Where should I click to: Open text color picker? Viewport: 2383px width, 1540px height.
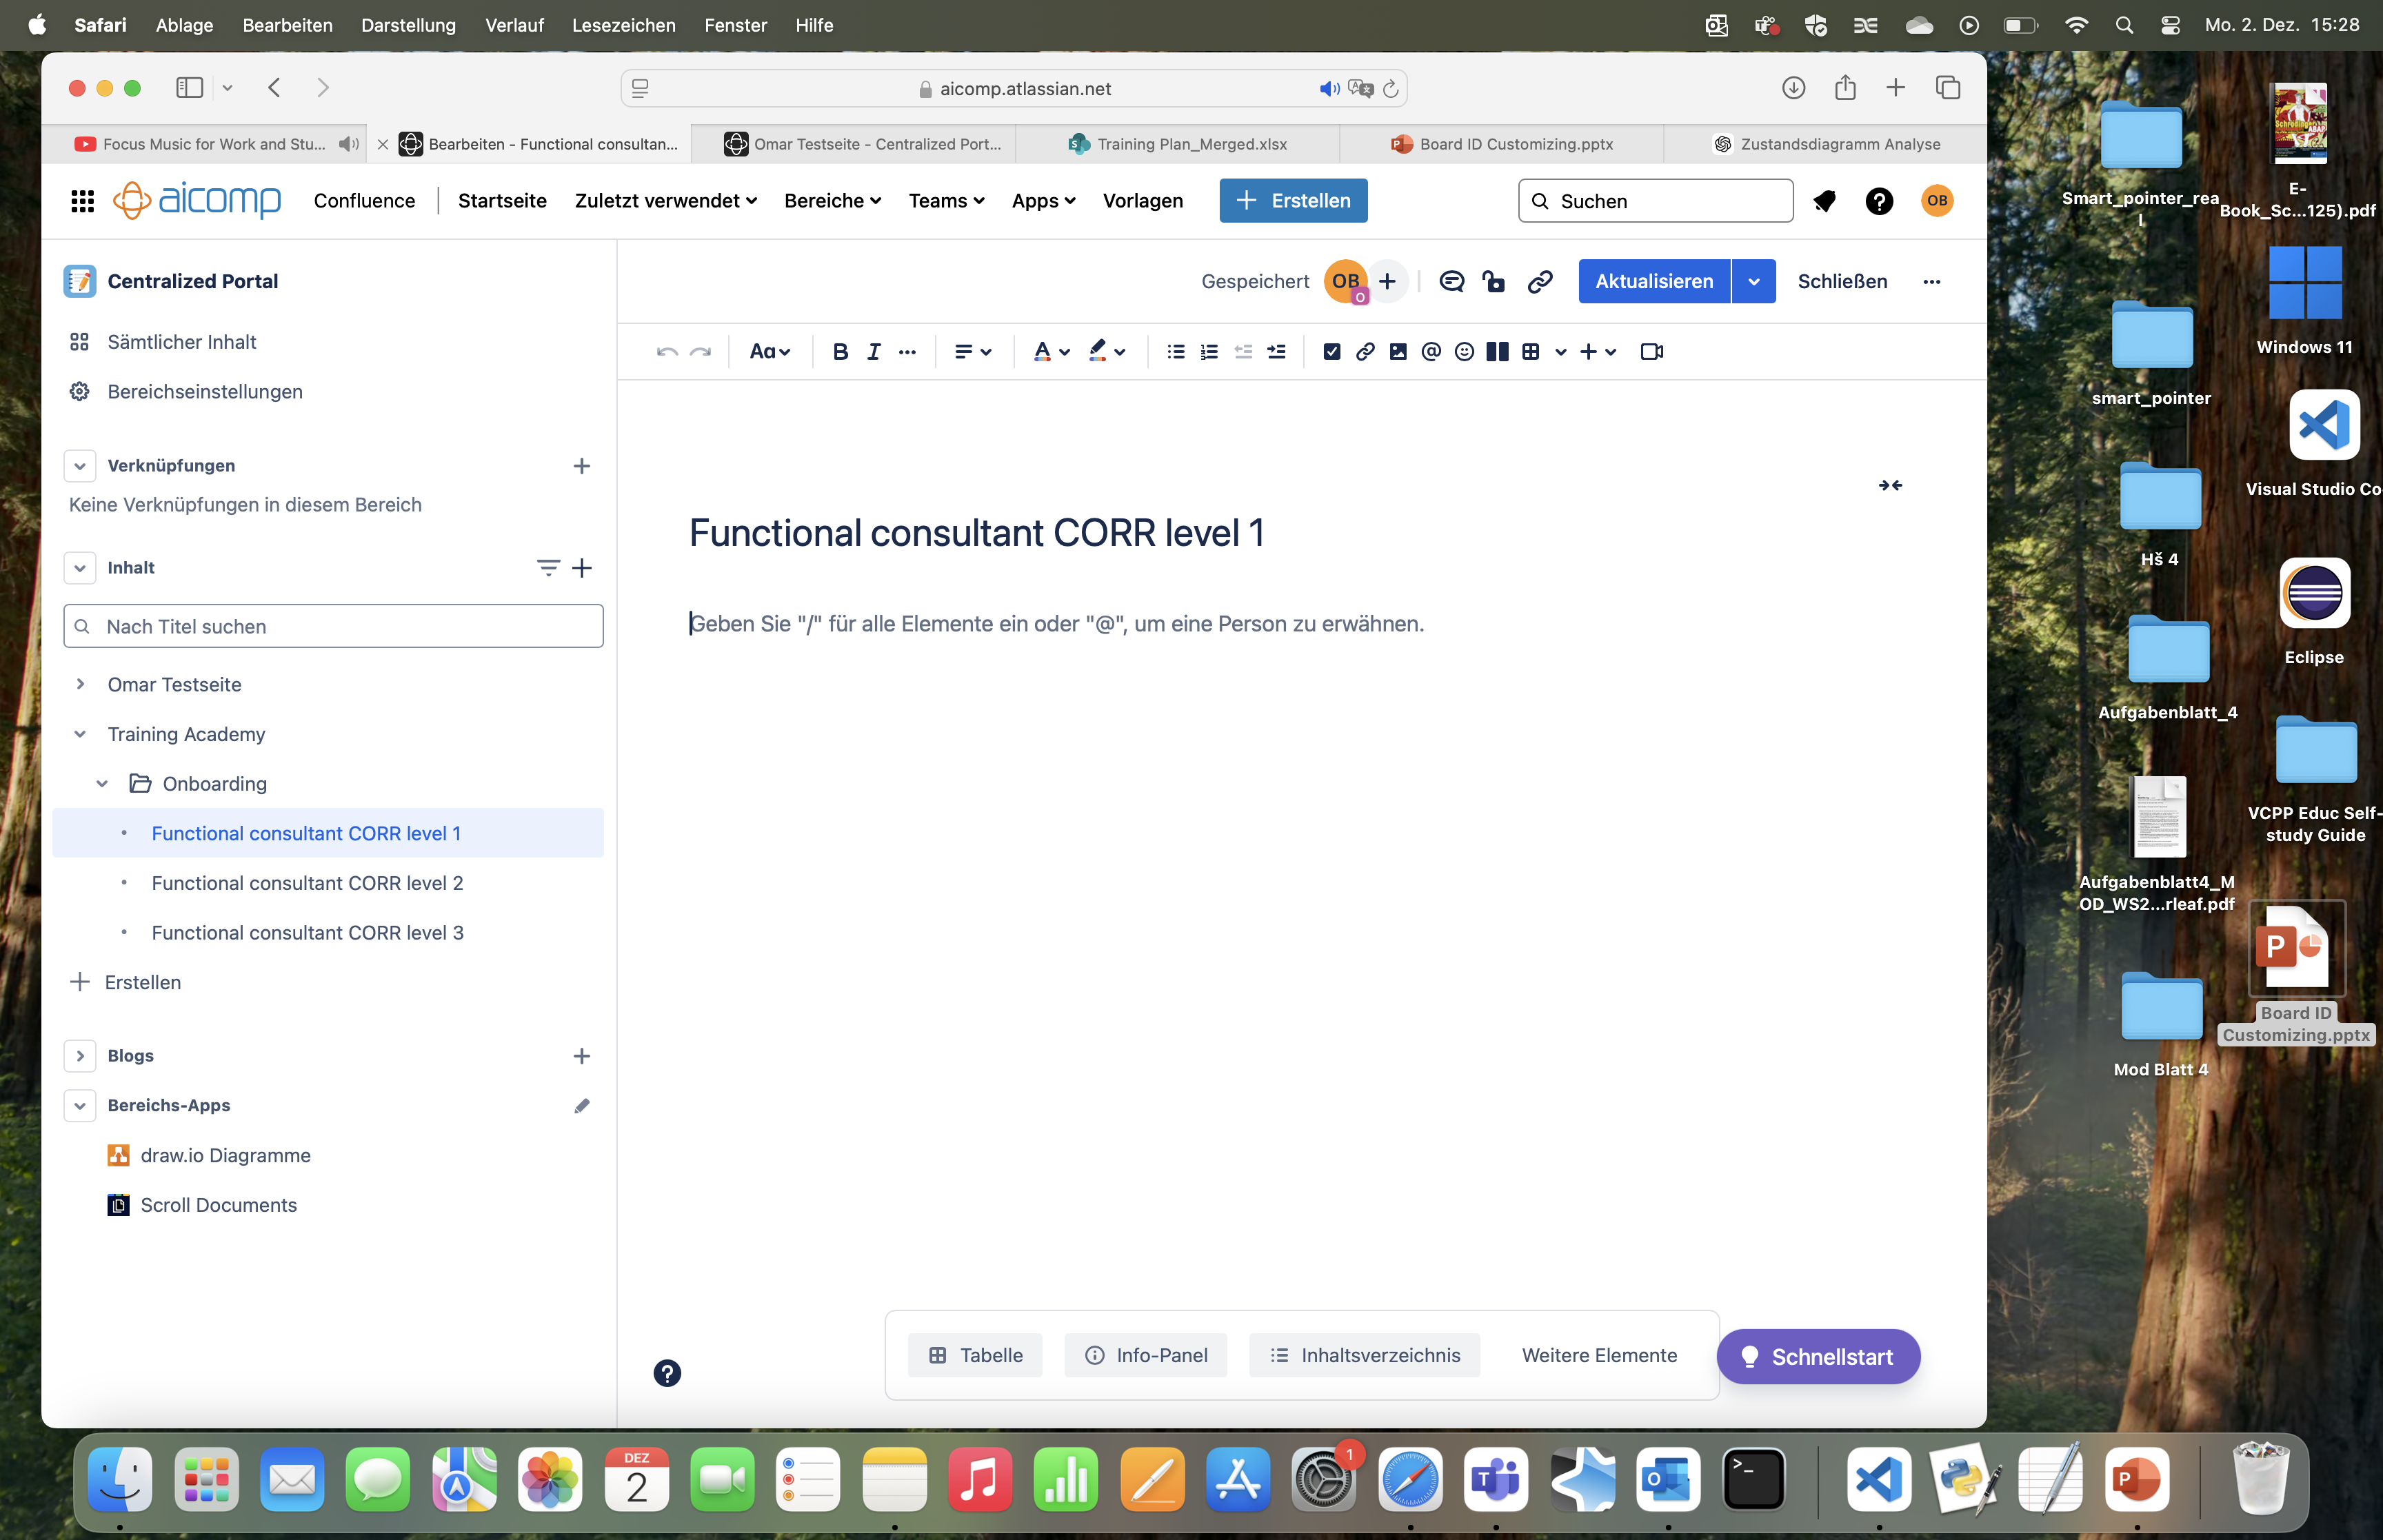point(1051,352)
